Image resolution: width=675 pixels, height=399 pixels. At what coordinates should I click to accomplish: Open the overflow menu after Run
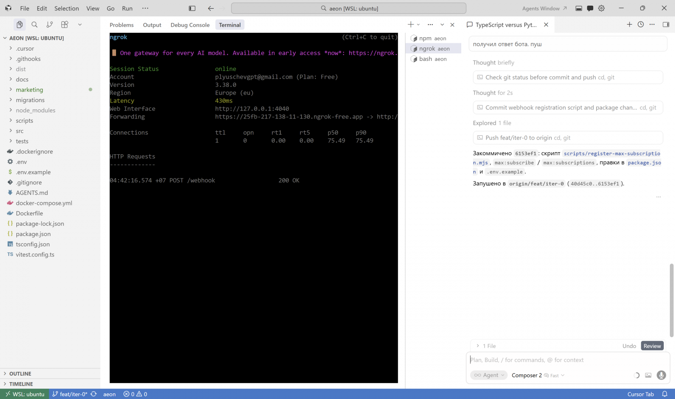click(145, 8)
